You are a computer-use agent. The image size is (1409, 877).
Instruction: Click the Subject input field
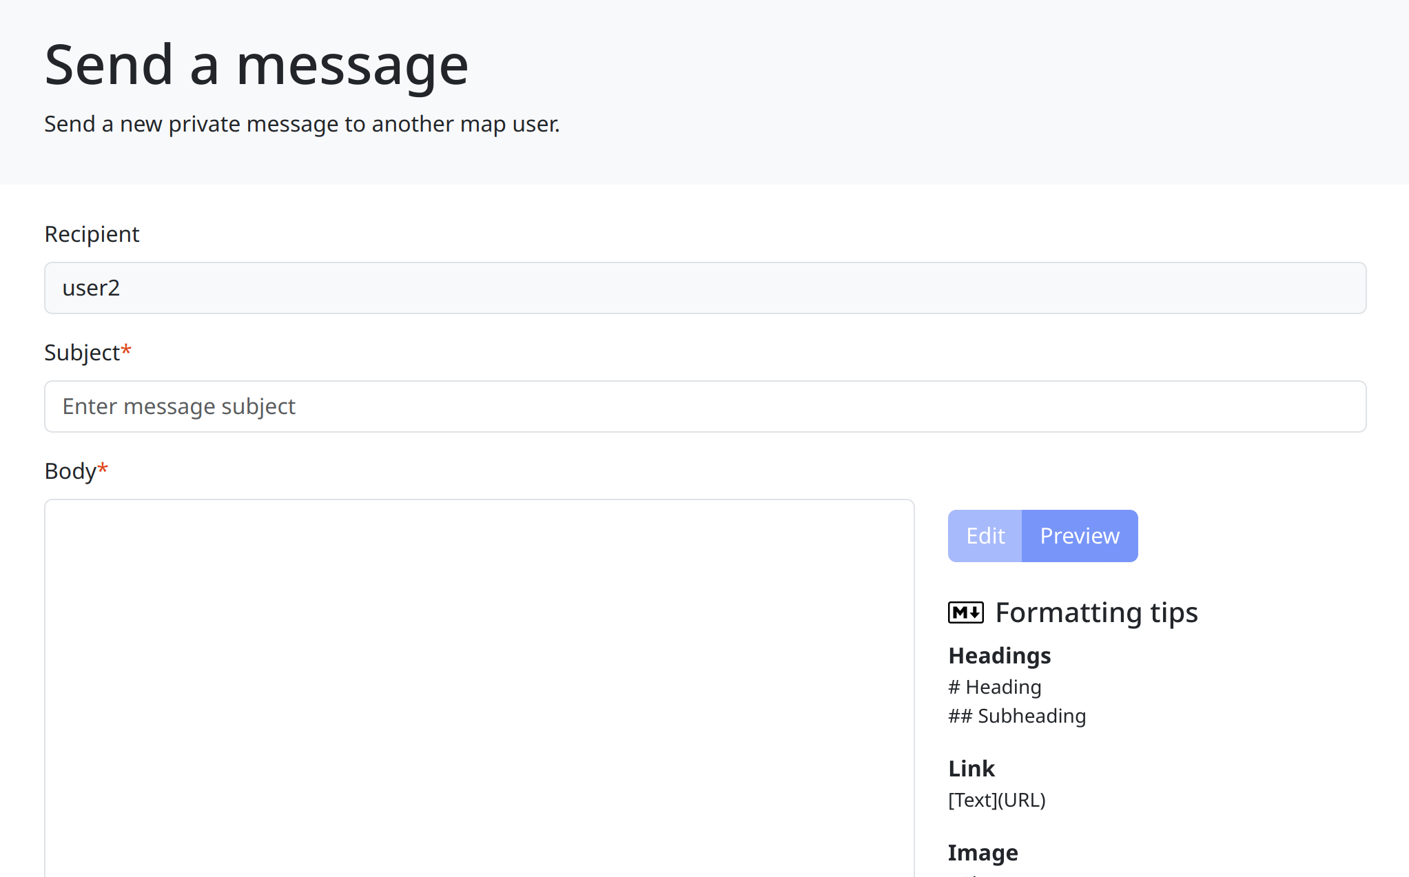pyautogui.click(x=704, y=406)
